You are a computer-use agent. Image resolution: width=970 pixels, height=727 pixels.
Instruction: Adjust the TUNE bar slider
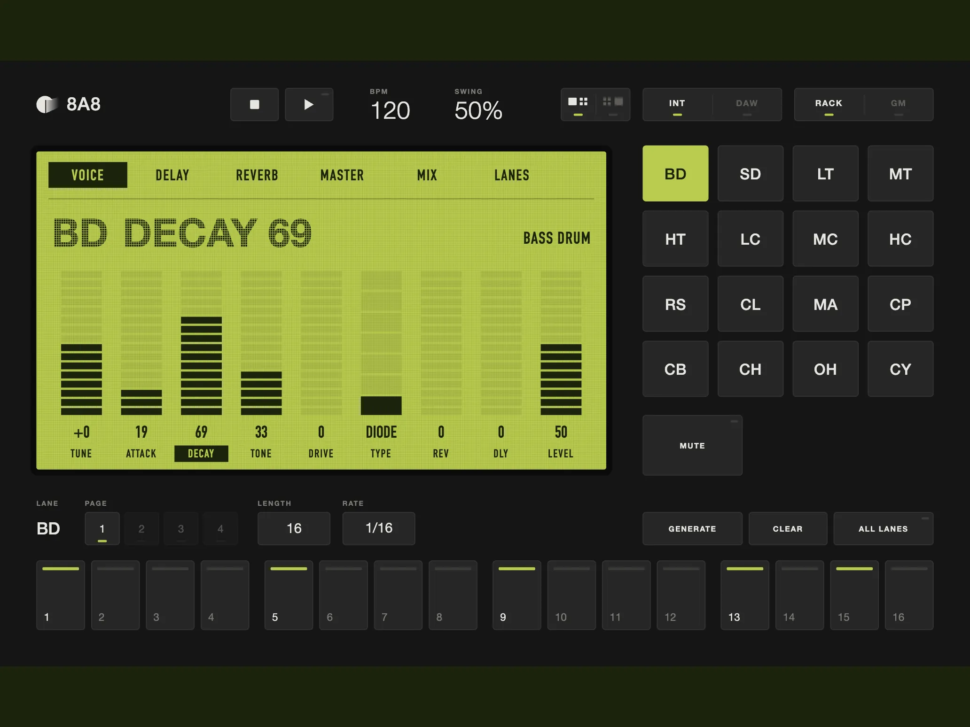81,343
